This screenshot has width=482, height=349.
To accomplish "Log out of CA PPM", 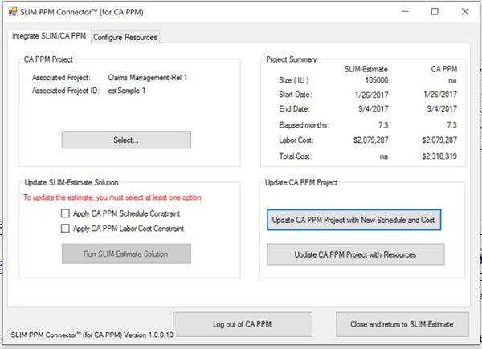I will [x=243, y=324].
